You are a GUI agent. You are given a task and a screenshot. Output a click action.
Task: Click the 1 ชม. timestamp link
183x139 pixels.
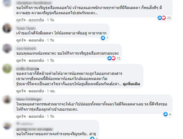click(x=51, y=91)
